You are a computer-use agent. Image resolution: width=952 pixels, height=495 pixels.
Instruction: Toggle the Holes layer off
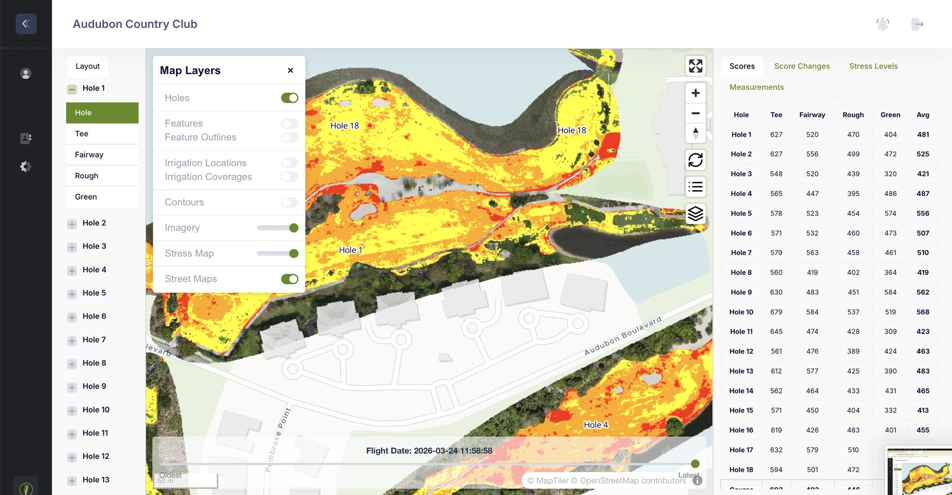coord(290,97)
